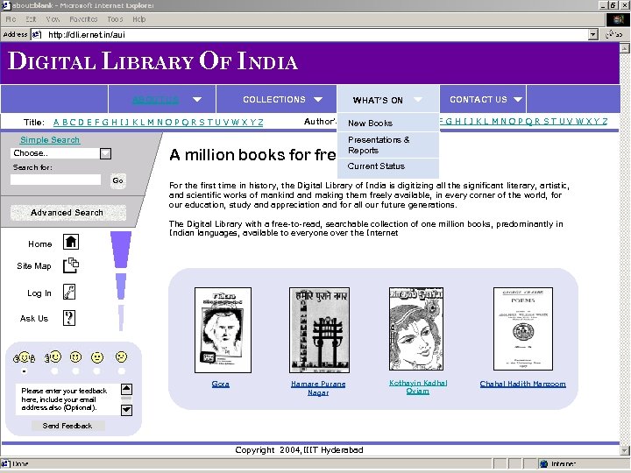Open the Help browser menu
The height and width of the screenshot is (473, 631).
click(x=138, y=19)
